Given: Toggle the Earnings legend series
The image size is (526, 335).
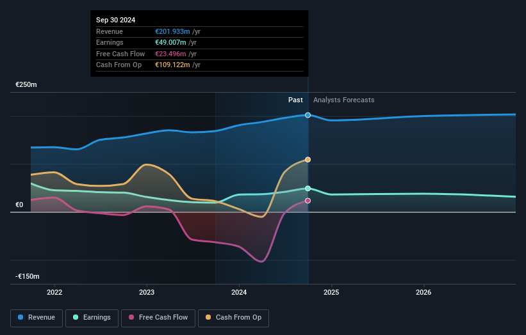Looking at the screenshot, I should (x=92, y=318).
